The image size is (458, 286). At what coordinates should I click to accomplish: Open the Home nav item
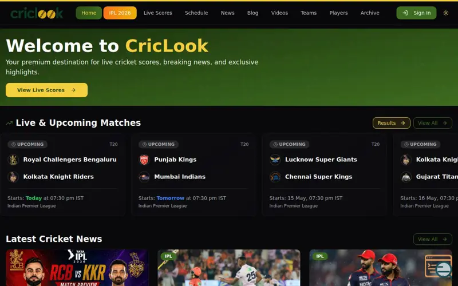[89, 13]
